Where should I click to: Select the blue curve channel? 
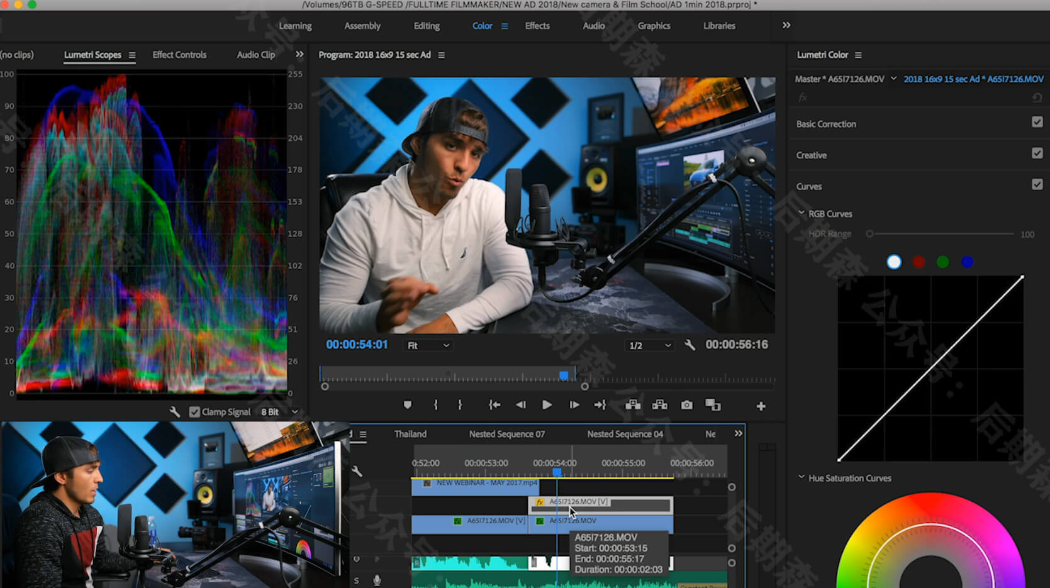[x=967, y=262]
